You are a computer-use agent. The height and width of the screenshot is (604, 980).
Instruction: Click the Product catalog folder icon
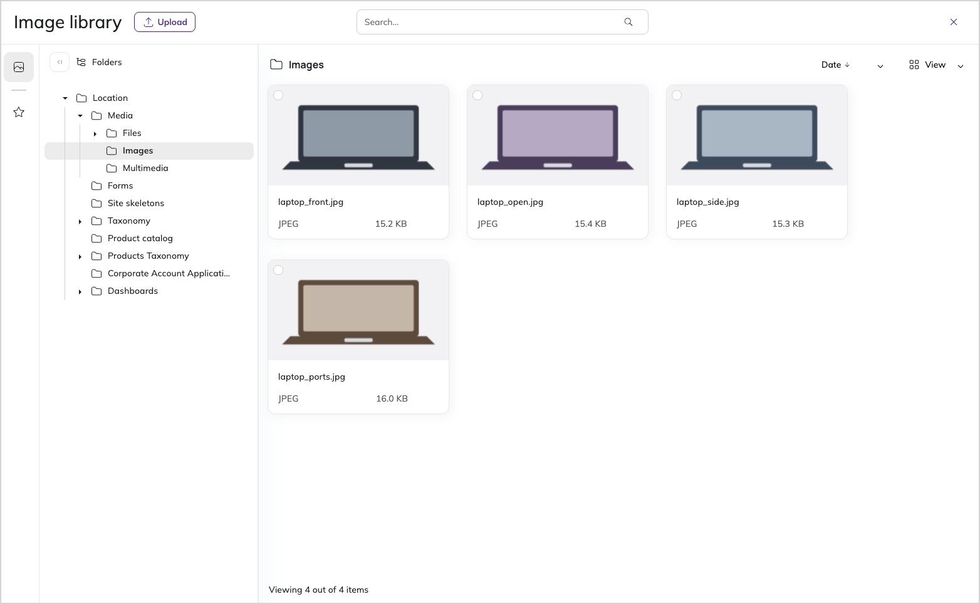point(96,238)
